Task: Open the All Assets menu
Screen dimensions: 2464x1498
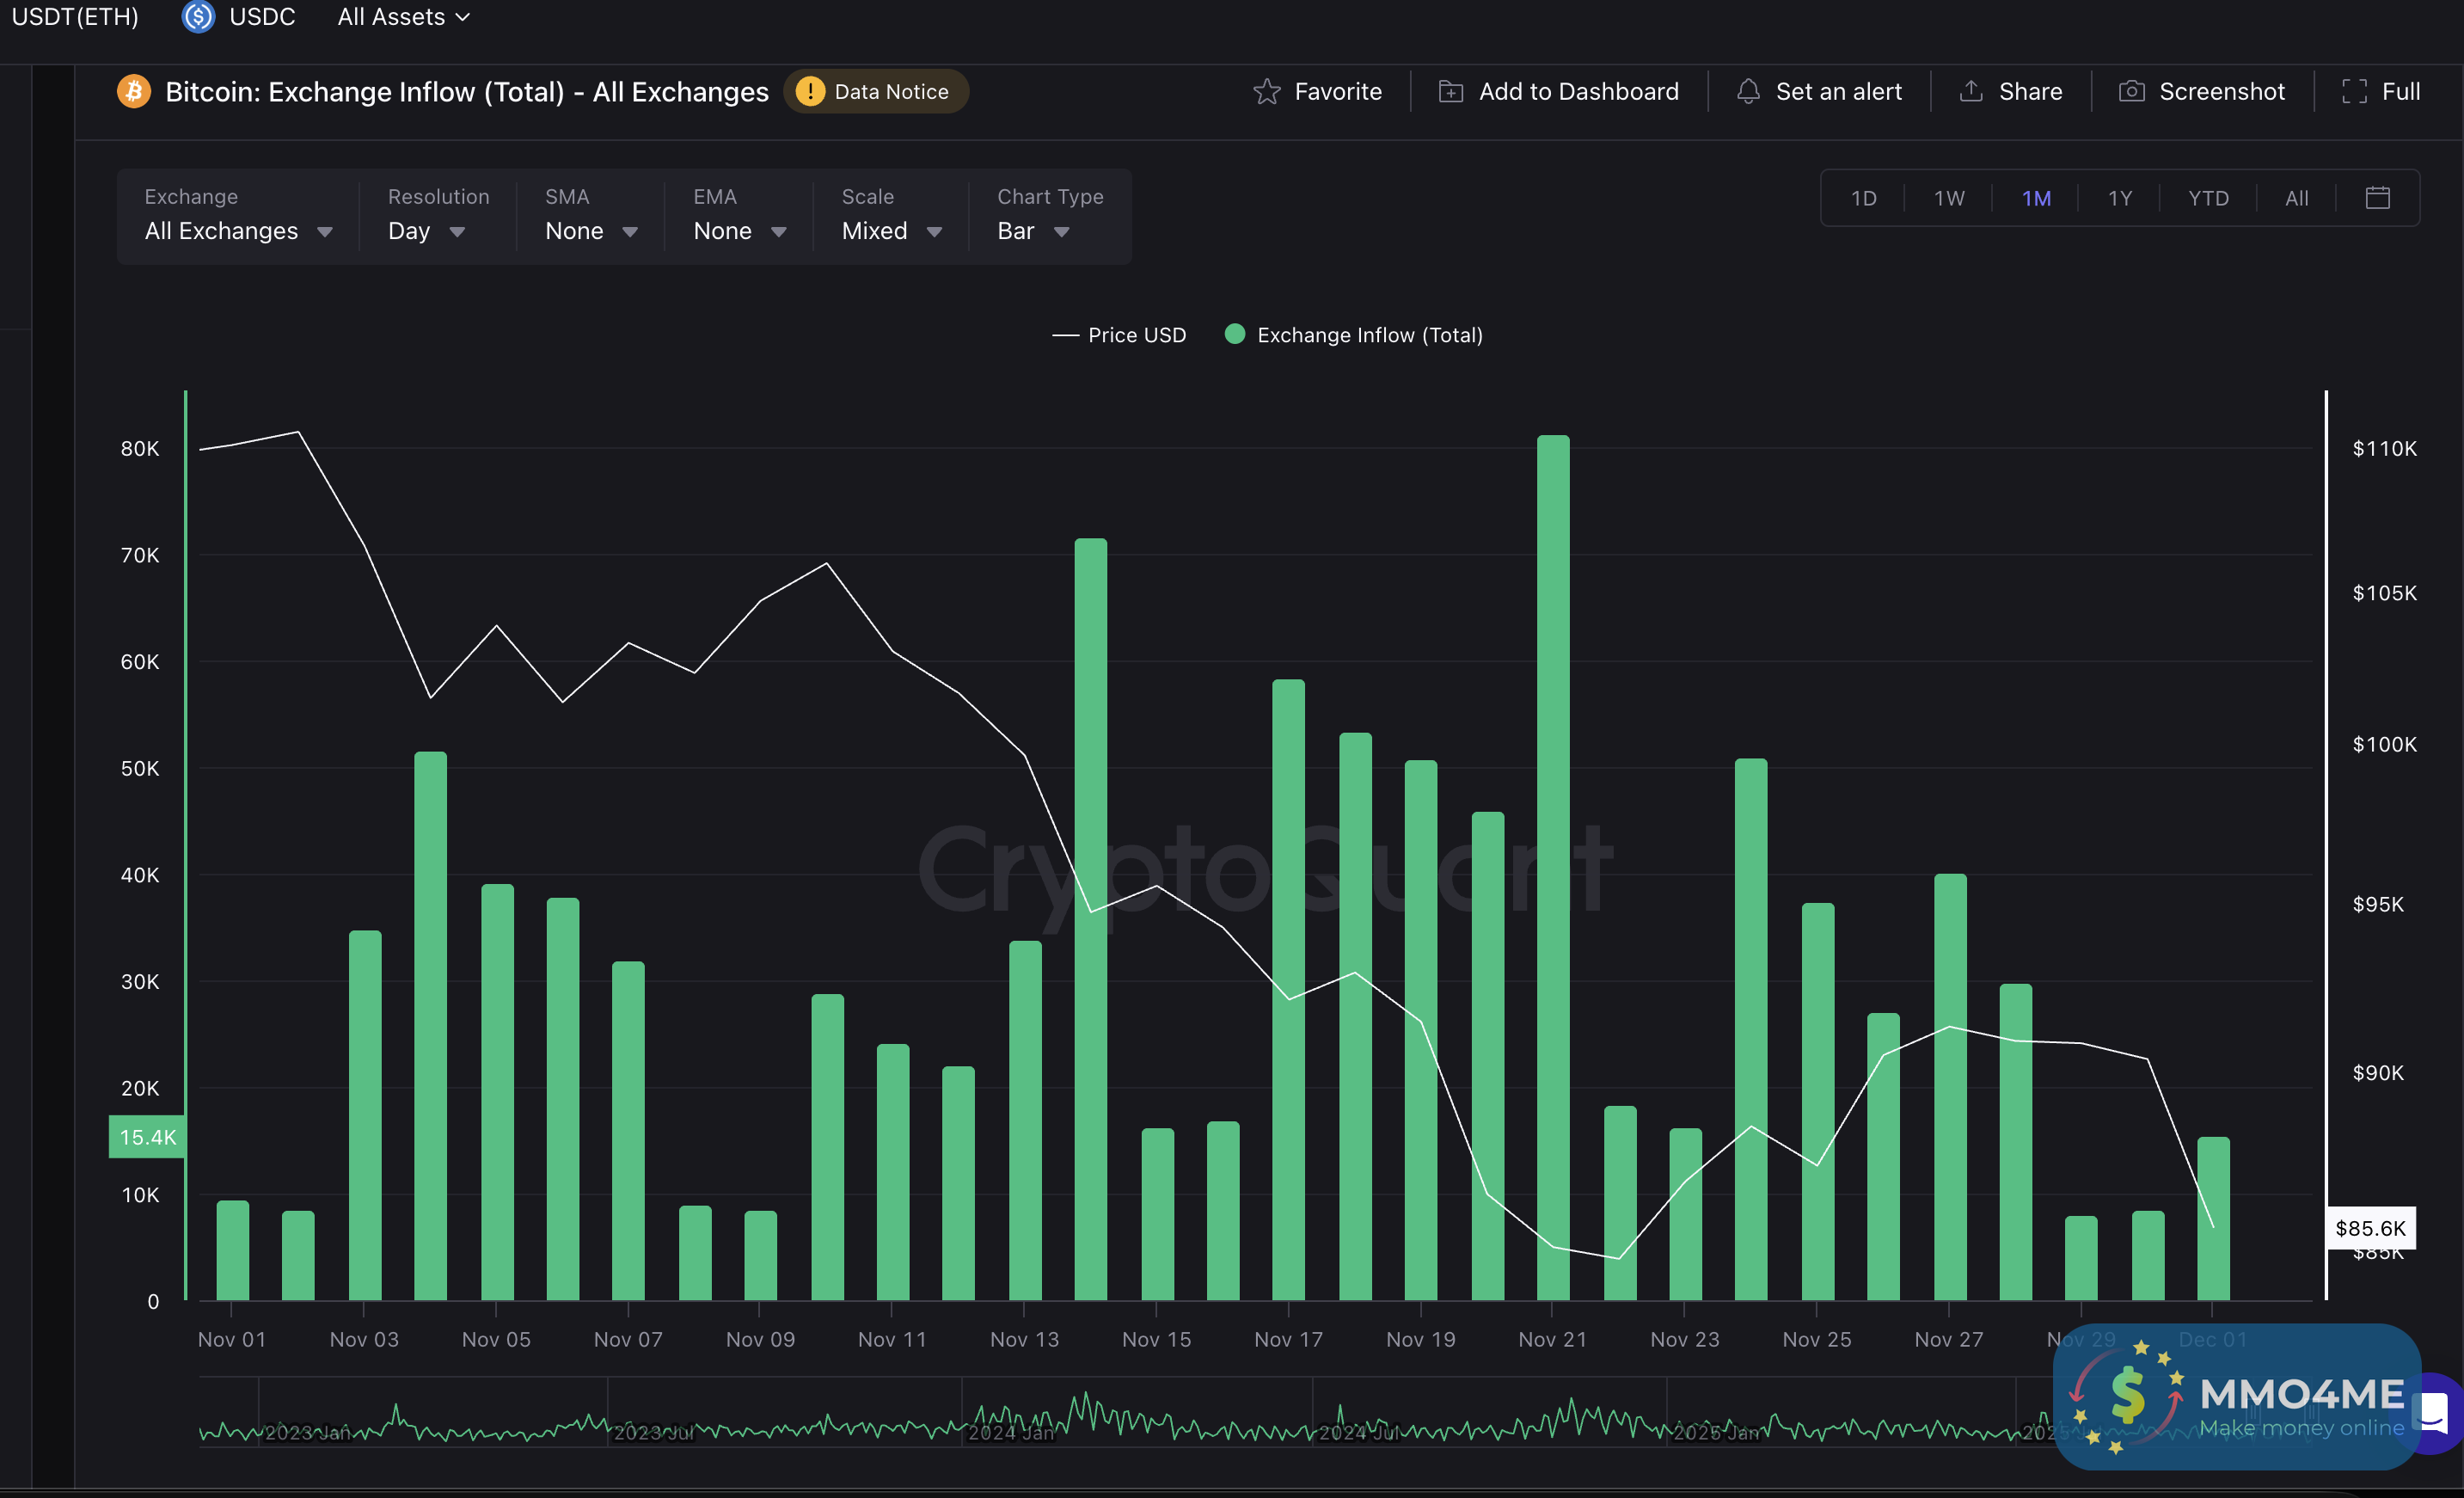Action: 403,17
